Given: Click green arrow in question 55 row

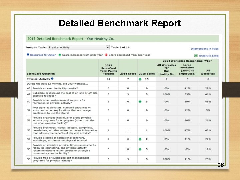Looking at the screenshot, I should tap(140, 149).
